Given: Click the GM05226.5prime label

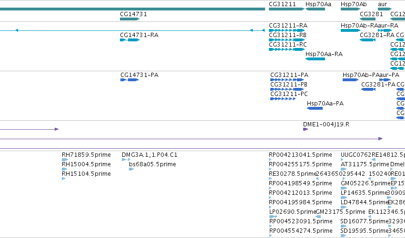Looking at the screenshot, I should 365,183.
